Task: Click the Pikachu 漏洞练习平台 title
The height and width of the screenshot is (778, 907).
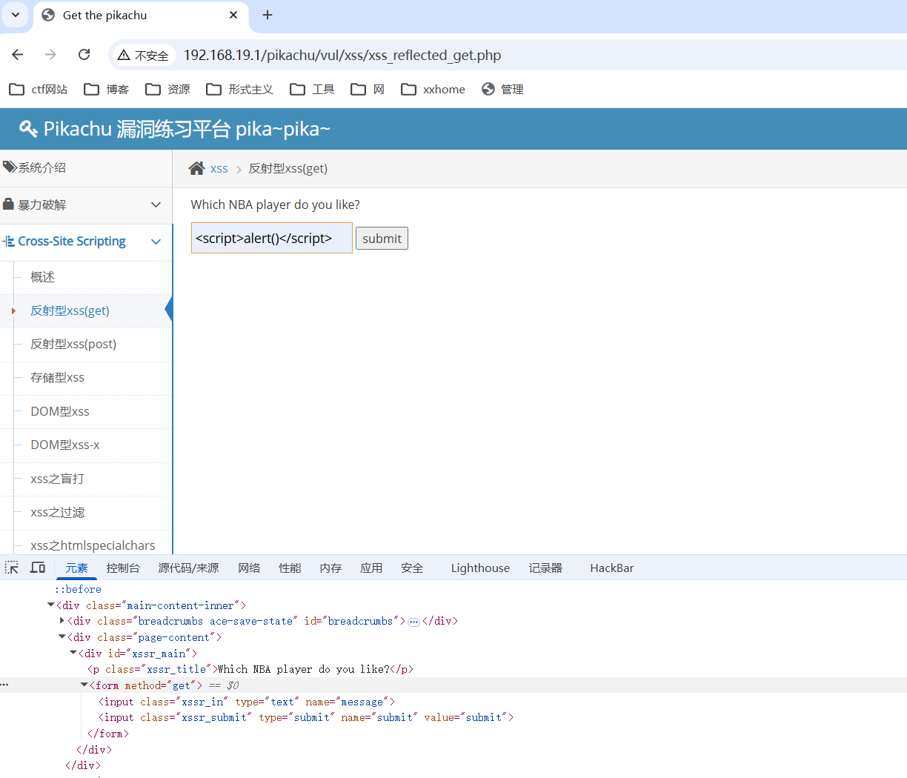Action: coord(187,129)
